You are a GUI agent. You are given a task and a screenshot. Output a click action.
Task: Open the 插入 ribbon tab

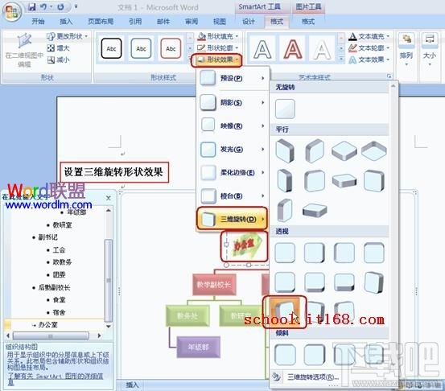[x=66, y=22]
